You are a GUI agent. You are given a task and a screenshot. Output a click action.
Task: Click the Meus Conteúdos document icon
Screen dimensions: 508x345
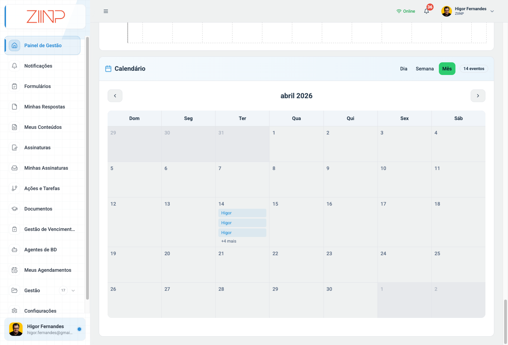click(x=14, y=127)
